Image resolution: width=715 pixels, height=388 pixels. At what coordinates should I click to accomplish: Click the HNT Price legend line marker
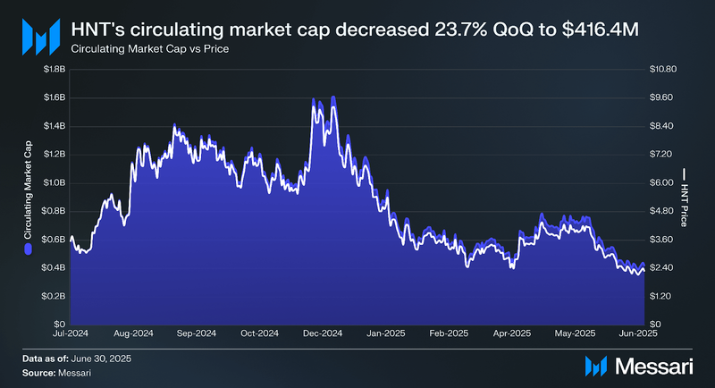click(684, 174)
